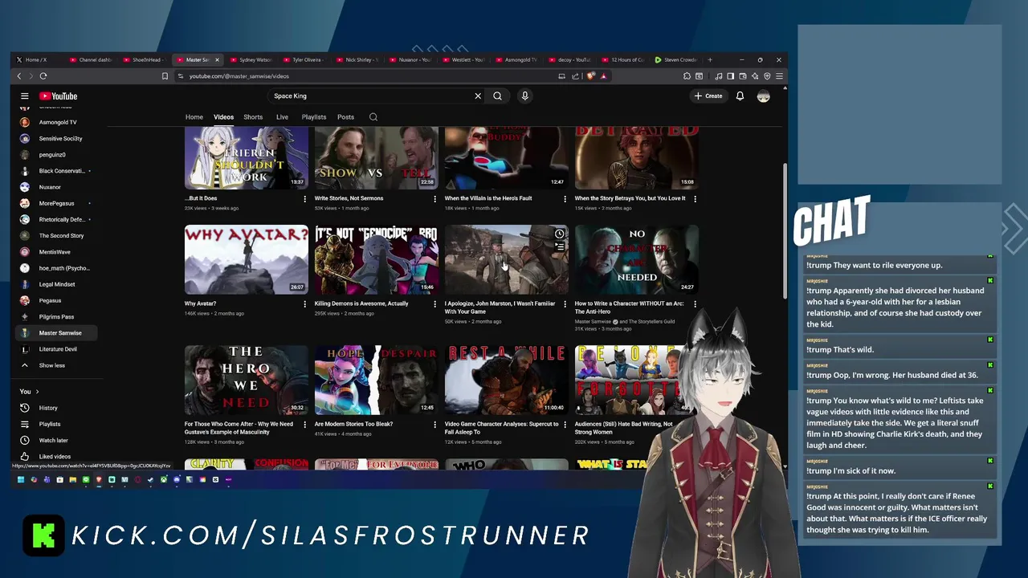
Task: Open the Why Avatar? video thumbnail
Action: pos(247,259)
